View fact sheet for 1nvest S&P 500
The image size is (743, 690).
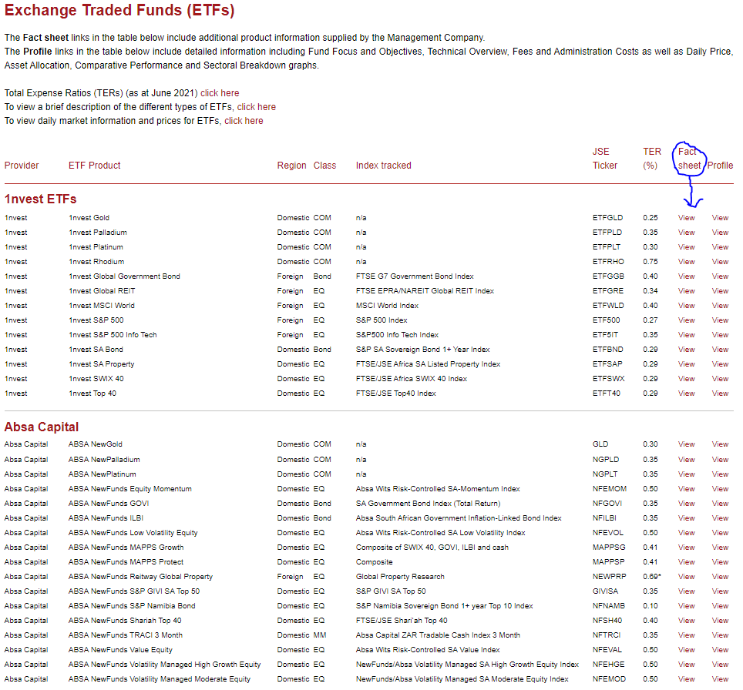click(686, 320)
